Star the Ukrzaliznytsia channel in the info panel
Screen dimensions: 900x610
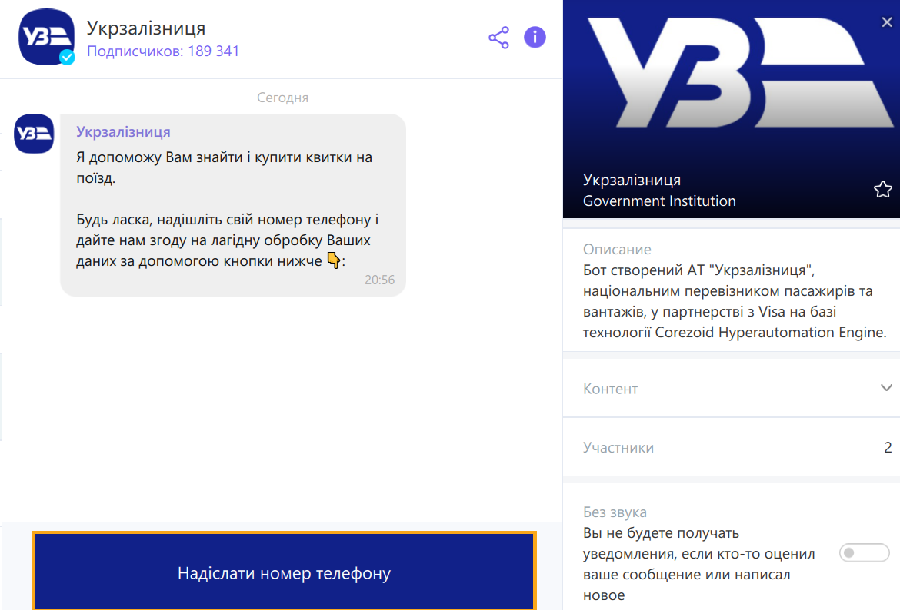coord(882,189)
